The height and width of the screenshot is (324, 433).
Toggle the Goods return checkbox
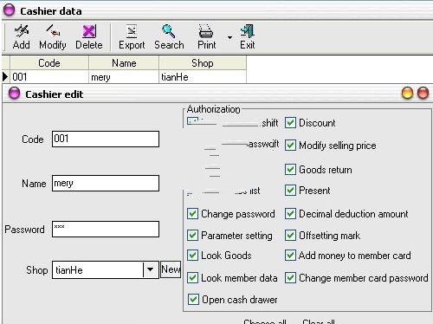coord(290,170)
